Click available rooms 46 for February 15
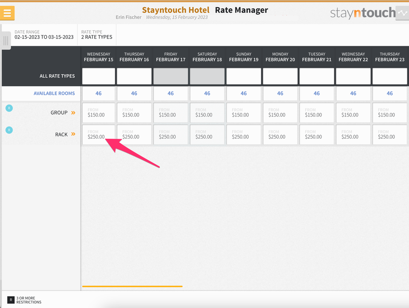Screen dimensions: 409x308 (x=99, y=93)
